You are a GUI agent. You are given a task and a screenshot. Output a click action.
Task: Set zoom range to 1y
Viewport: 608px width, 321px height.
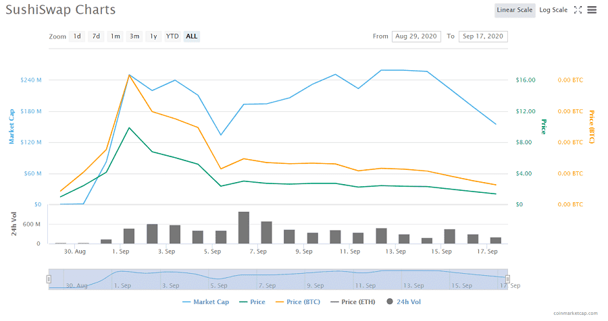tap(153, 36)
